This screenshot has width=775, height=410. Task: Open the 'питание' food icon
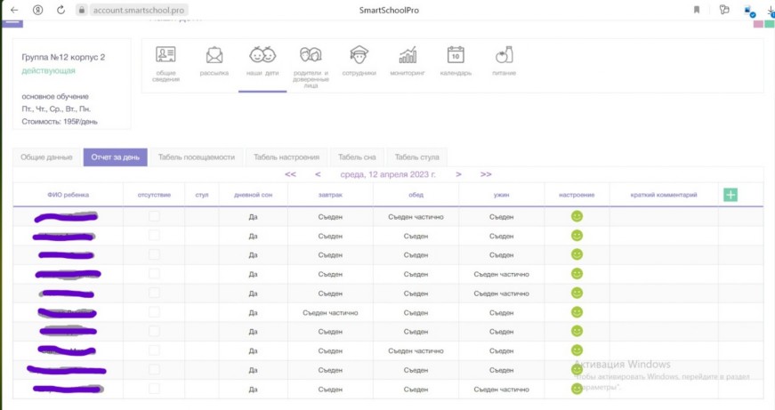pos(504,55)
